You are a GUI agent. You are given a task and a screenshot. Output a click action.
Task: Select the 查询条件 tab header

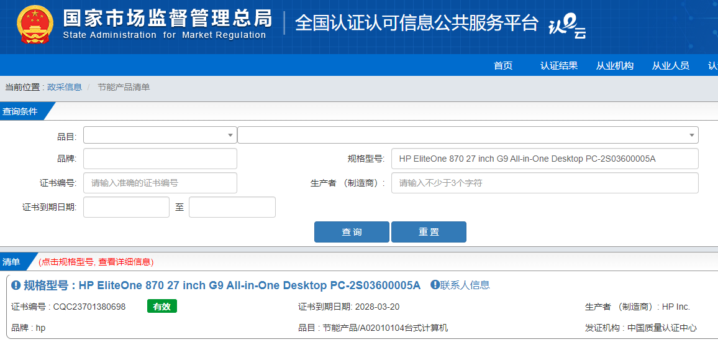(23, 111)
